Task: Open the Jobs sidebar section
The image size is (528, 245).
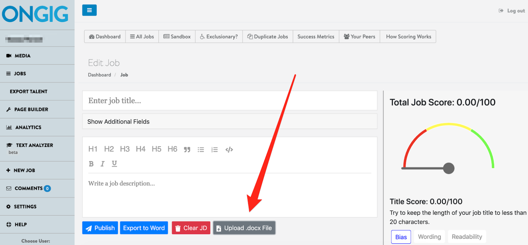Action: tap(37, 73)
